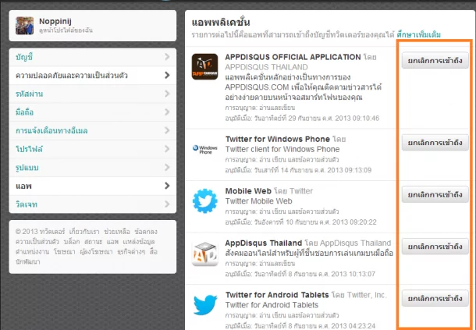
Task: Open the Noppinij profile name link
Action: (x=55, y=21)
